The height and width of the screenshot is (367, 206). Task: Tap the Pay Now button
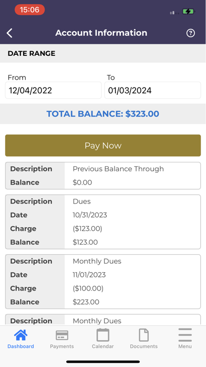coord(103,146)
